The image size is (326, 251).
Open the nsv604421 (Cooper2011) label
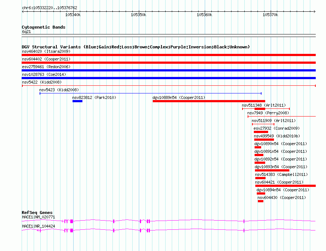[x=279, y=182]
